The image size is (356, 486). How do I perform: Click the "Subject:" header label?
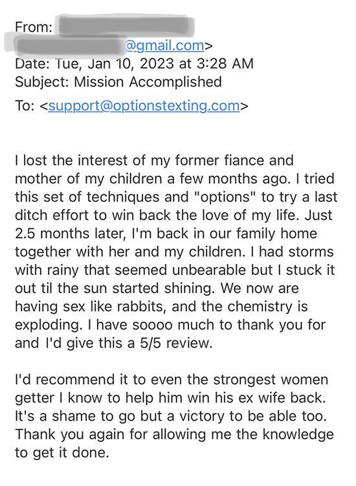point(42,82)
